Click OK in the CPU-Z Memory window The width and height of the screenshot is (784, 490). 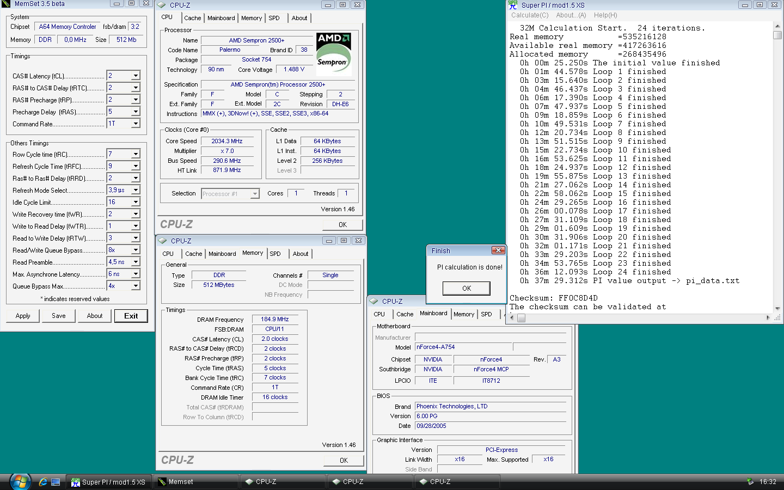(x=344, y=460)
